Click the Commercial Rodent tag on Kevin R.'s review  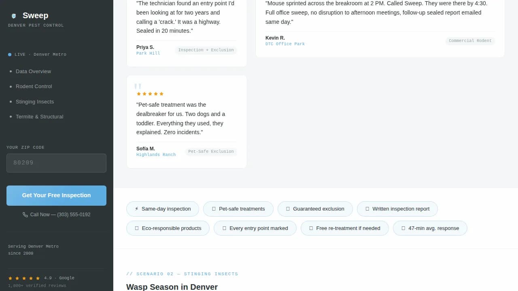pyautogui.click(x=470, y=41)
